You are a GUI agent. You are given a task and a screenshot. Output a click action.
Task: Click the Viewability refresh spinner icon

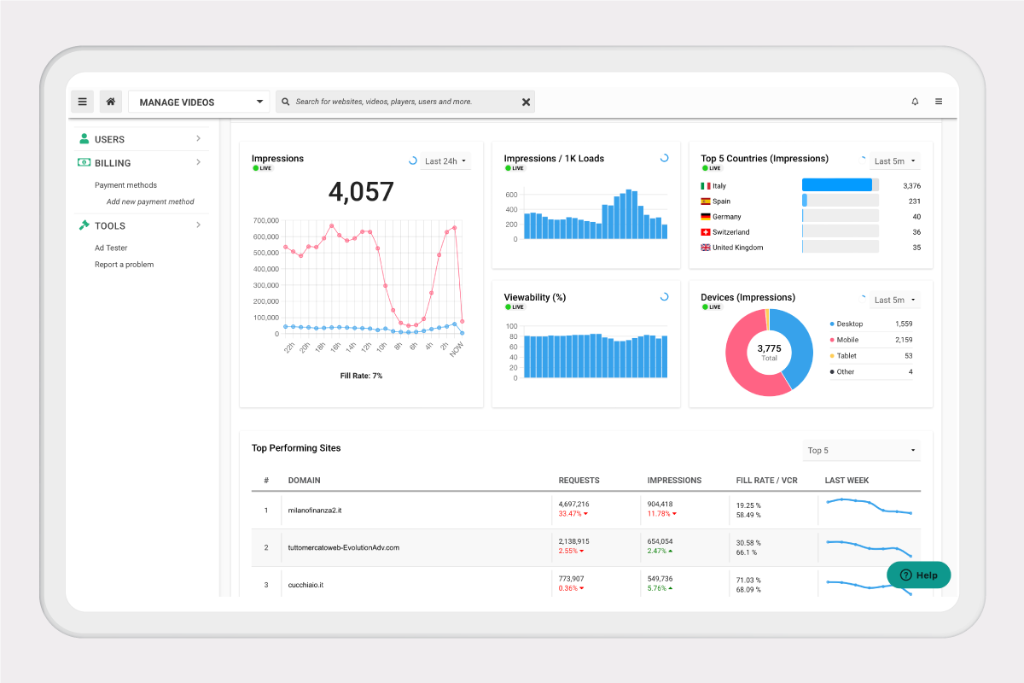click(x=665, y=297)
